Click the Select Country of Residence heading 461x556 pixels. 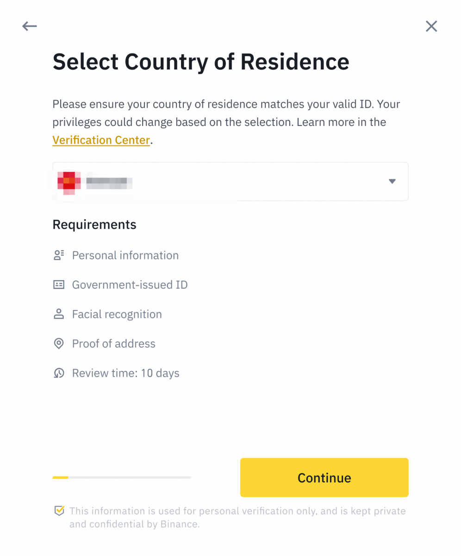[x=201, y=62]
